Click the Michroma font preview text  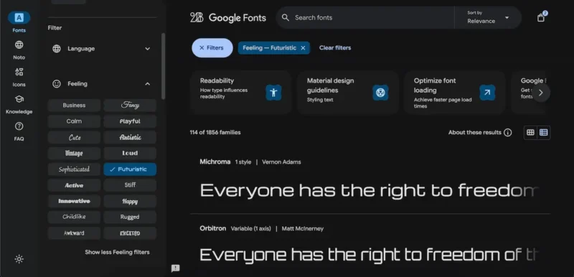point(370,190)
